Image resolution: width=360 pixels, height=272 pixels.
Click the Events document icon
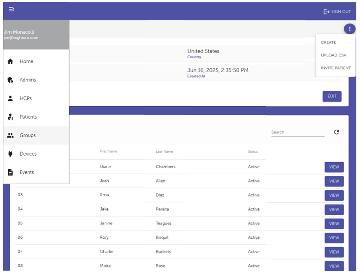[10, 172]
